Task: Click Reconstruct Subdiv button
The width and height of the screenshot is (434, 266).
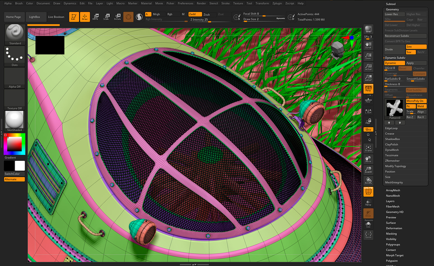Action: point(406,36)
